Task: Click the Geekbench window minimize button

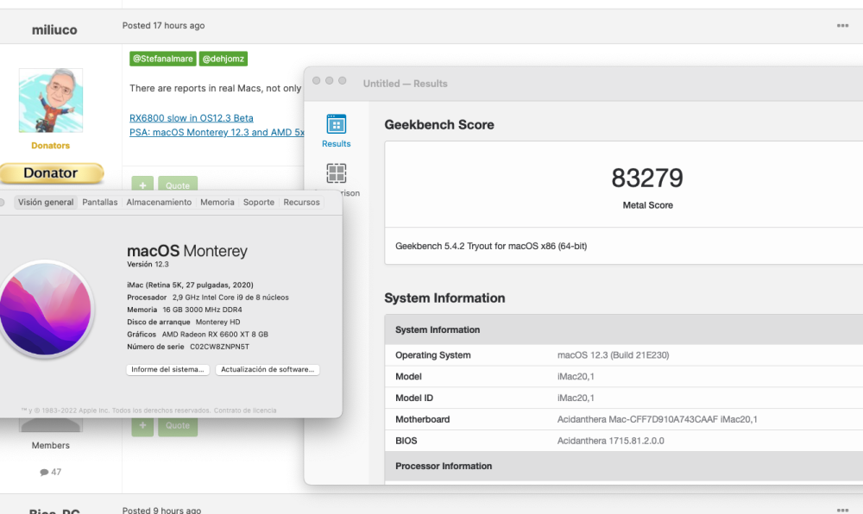Action: coord(329,81)
